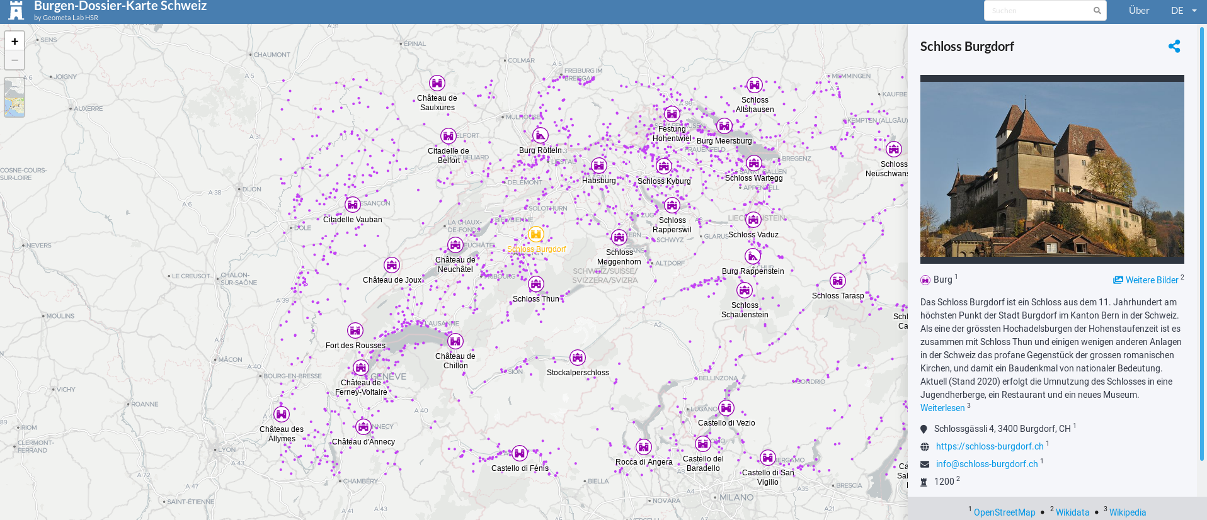Click the Citadelle Vauban marker

[x=353, y=205]
